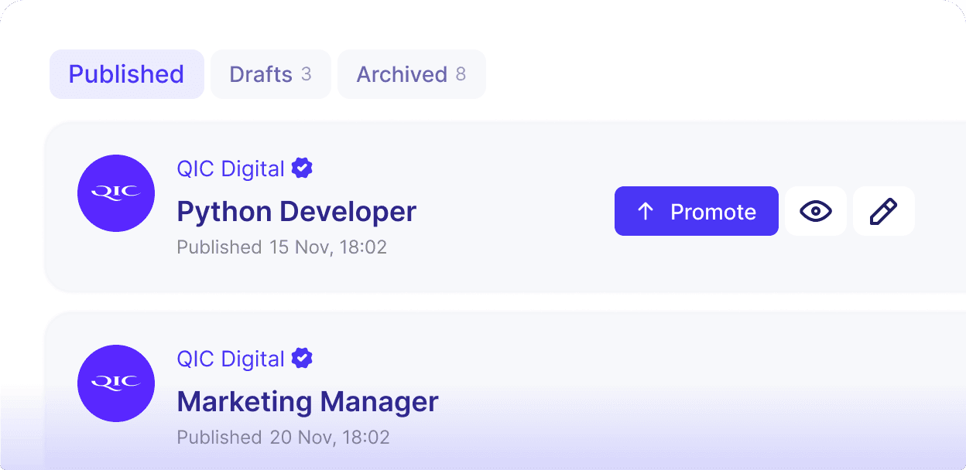The image size is (966, 470).
Task: Click the Drafts count badge showing 3
Action: (307, 74)
